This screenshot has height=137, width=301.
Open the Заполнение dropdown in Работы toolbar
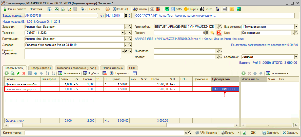tap(70, 73)
